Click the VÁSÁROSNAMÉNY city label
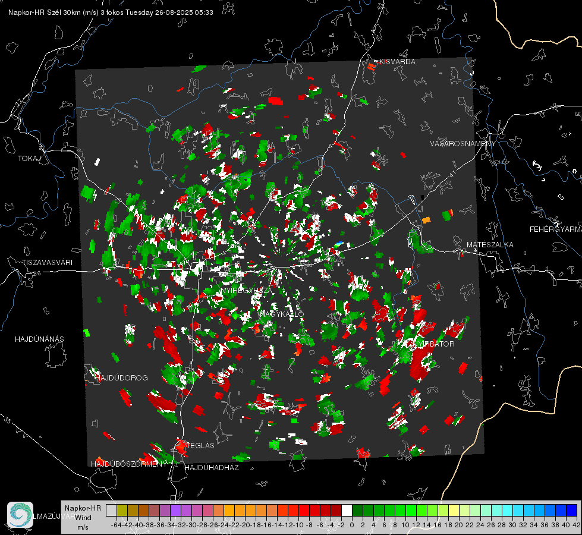 463,144
